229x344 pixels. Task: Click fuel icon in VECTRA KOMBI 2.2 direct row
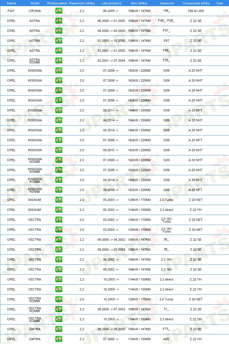[x=59, y=319]
